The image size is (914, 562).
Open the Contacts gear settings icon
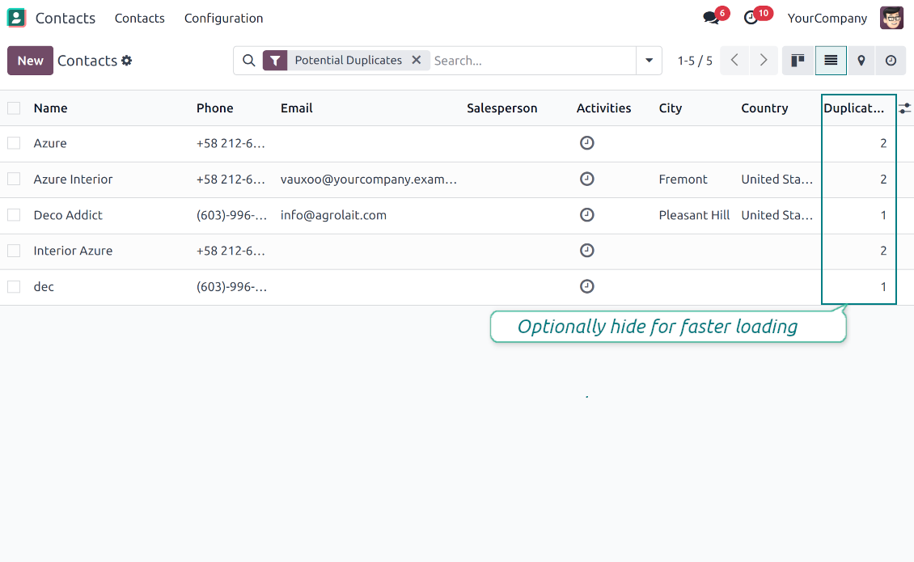coord(127,61)
